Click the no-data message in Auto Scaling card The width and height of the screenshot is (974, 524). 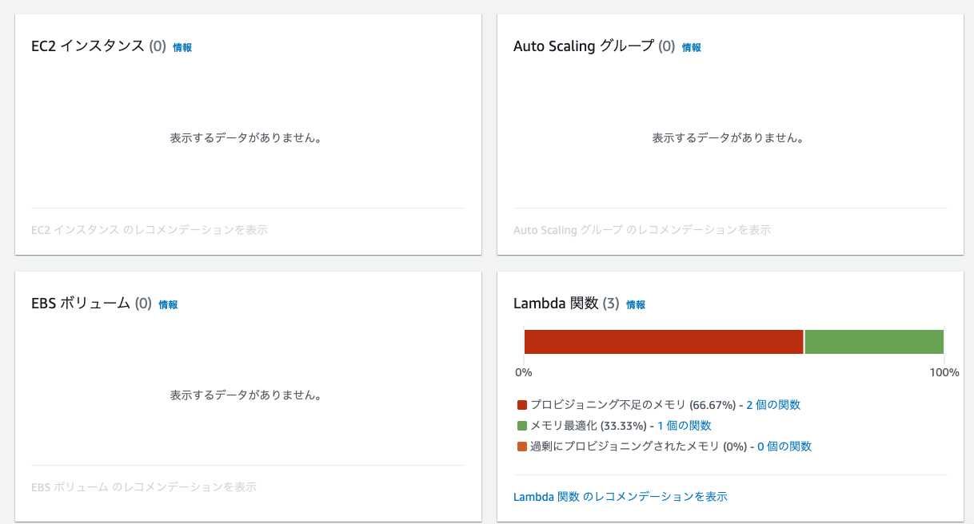click(x=729, y=138)
